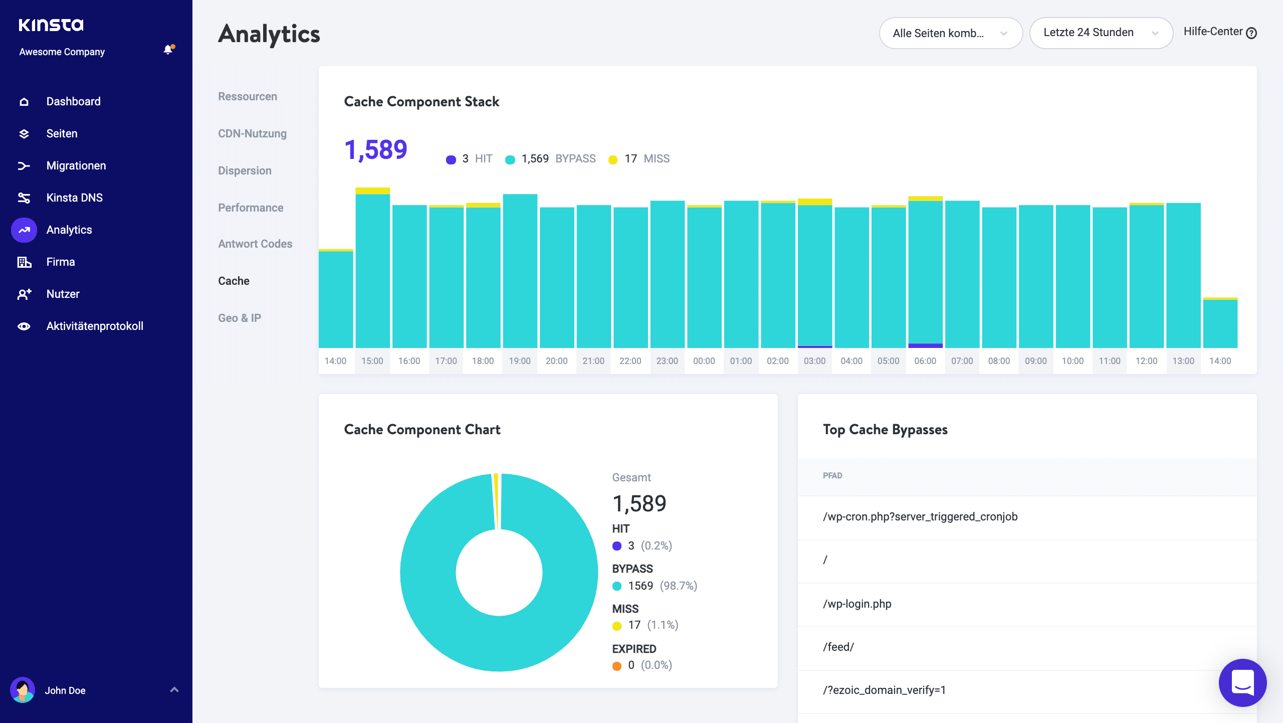
Task: Select the Seiten sidebar icon
Action: pos(61,133)
